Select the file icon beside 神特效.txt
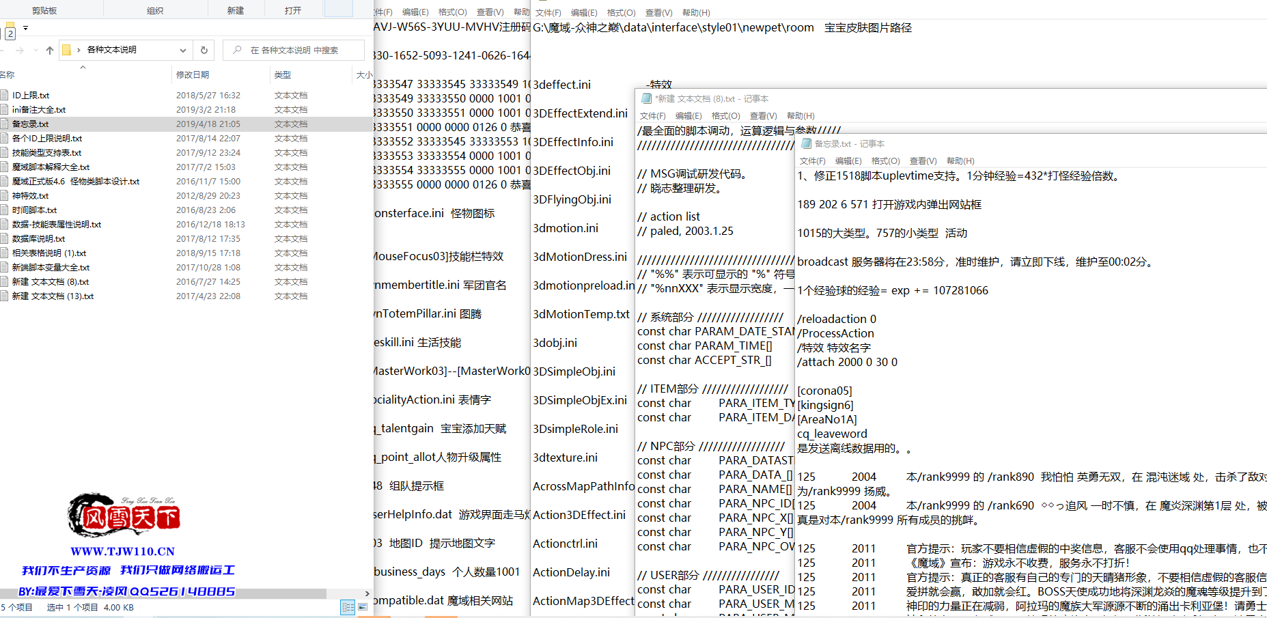Image resolution: width=1267 pixels, height=618 pixels. point(5,196)
